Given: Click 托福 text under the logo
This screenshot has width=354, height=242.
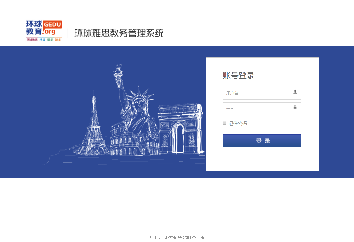Looking at the screenshot, I should [42, 40].
